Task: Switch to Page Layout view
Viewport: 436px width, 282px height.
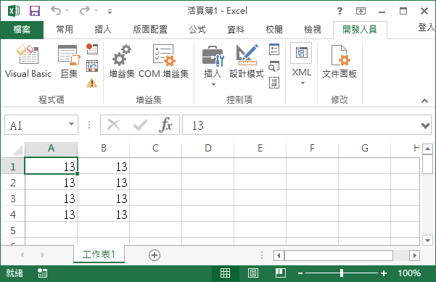Action: point(252,273)
